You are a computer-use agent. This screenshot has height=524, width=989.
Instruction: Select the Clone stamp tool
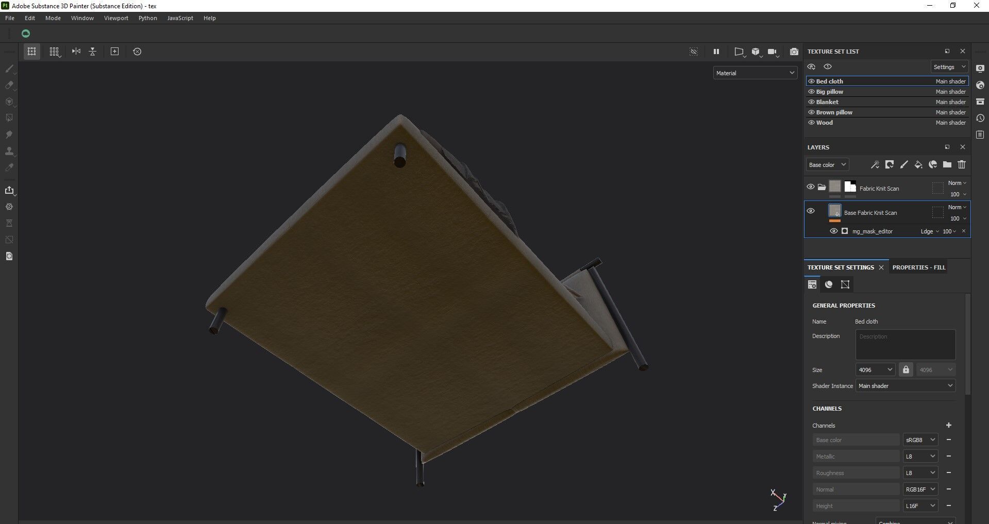coord(9,151)
